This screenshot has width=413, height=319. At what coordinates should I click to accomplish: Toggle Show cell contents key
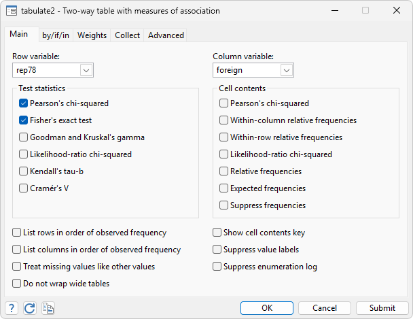coord(217,233)
